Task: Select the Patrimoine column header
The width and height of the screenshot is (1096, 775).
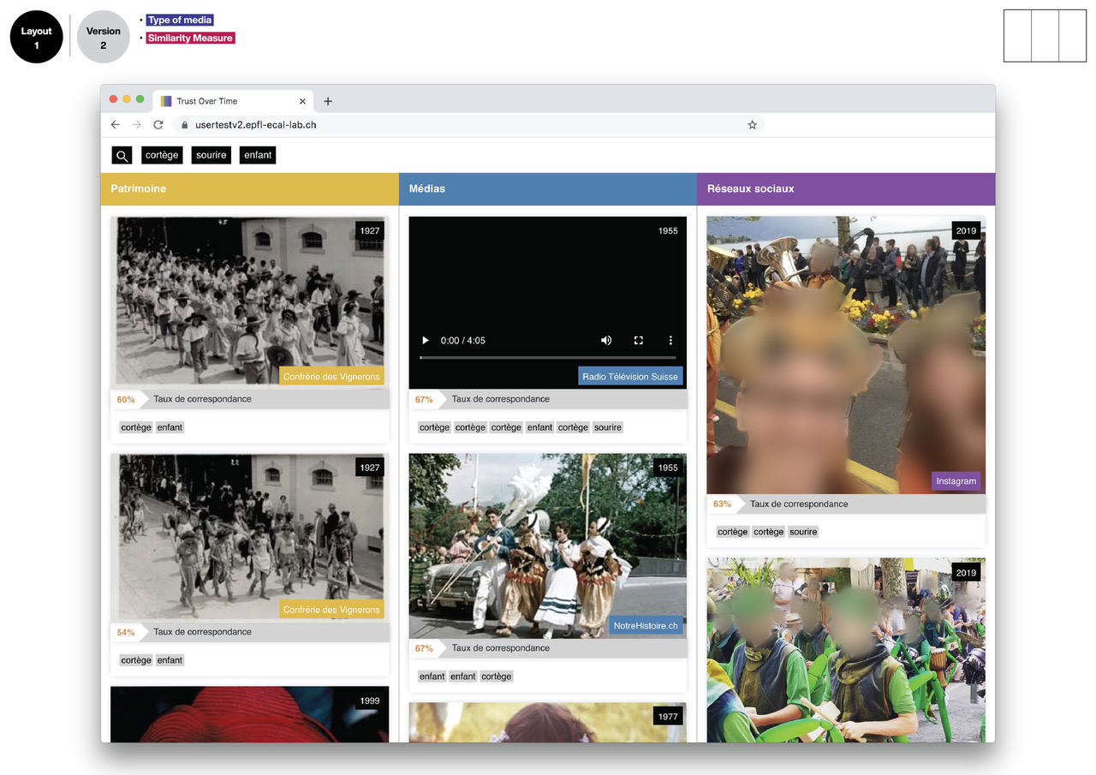Action: tap(249, 188)
